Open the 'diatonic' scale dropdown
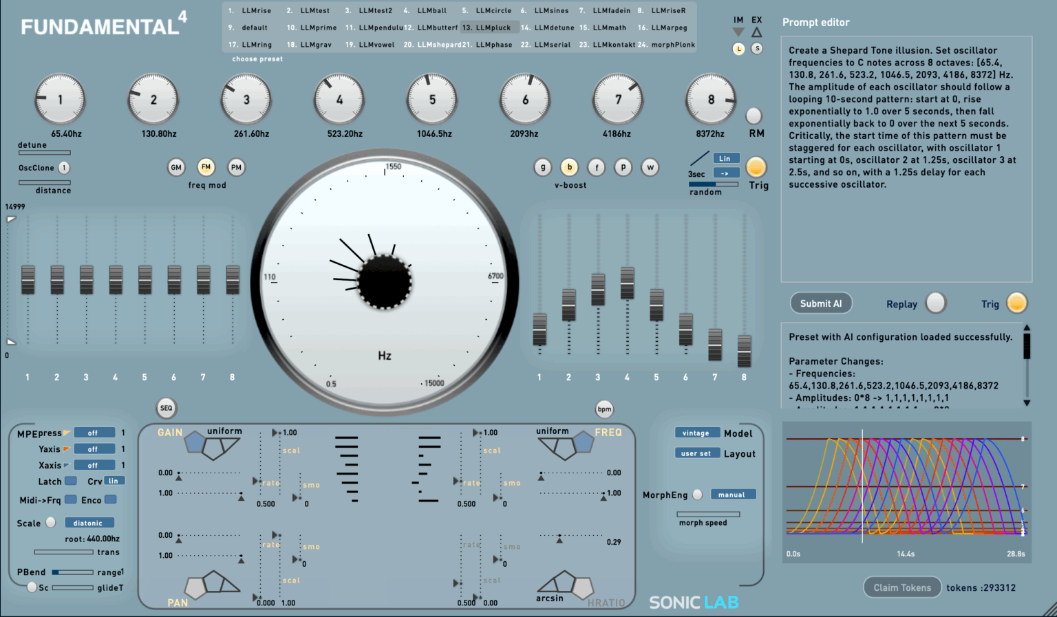1057x617 pixels. 89,522
